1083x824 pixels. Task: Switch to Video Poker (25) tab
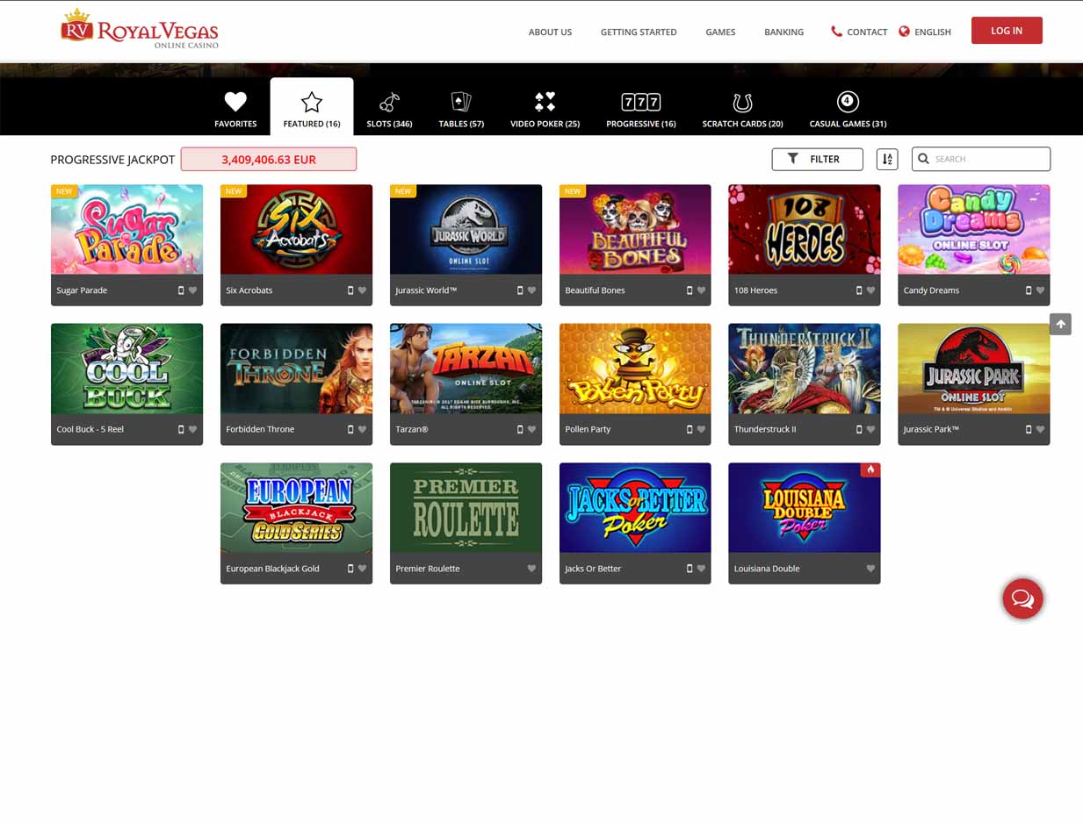(545, 108)
